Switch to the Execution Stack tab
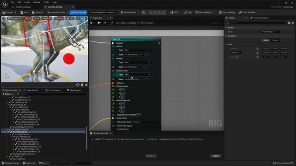 click(31, 90)
